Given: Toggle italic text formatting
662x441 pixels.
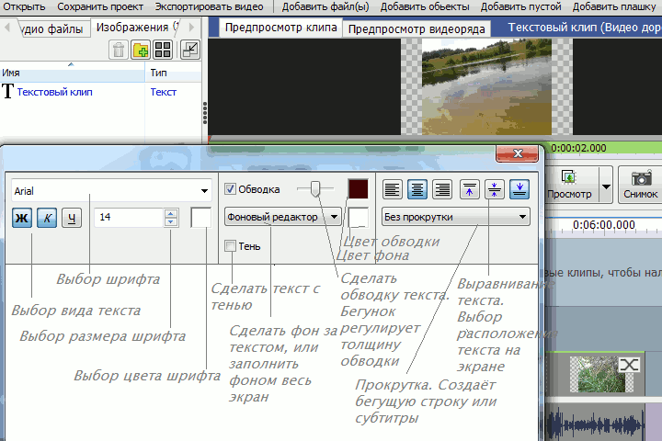Looking at the screenshot, I should point(47,218).
